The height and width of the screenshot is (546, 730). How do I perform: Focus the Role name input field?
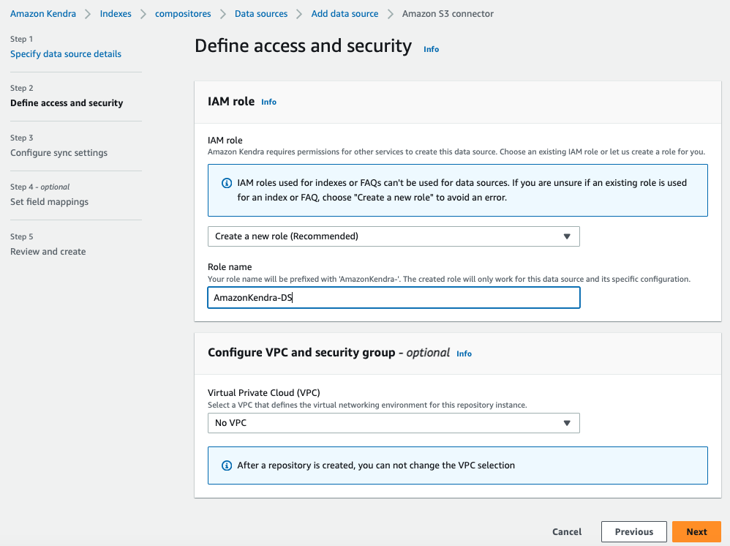[x=394, y=298]
